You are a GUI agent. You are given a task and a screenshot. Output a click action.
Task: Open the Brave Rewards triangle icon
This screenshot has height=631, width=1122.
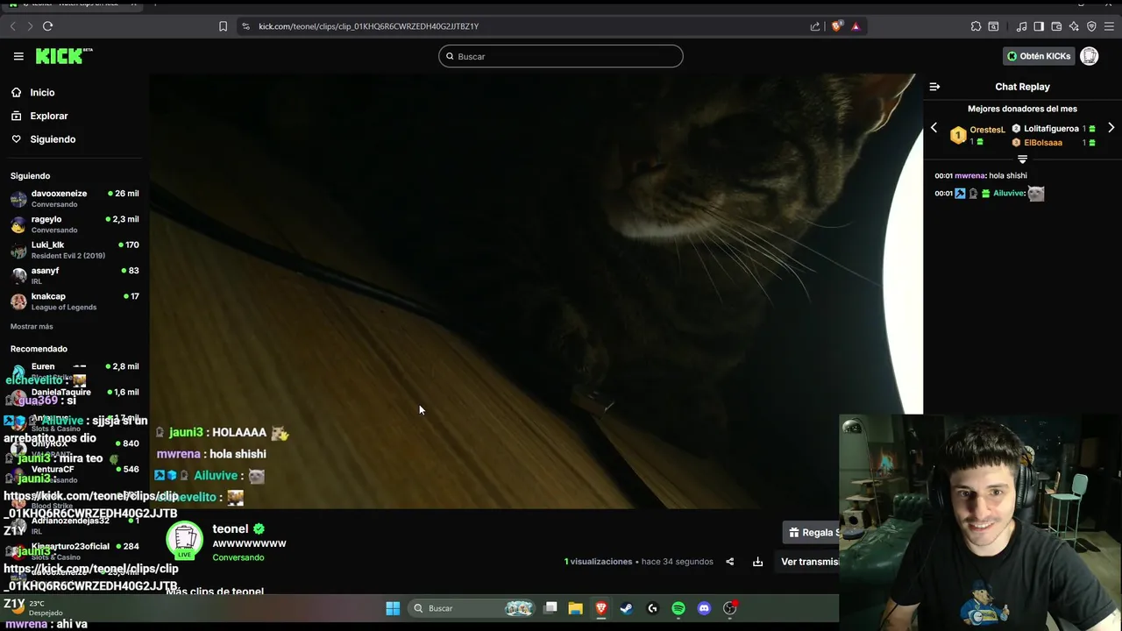pyautogui.click(x=856, y=26)
